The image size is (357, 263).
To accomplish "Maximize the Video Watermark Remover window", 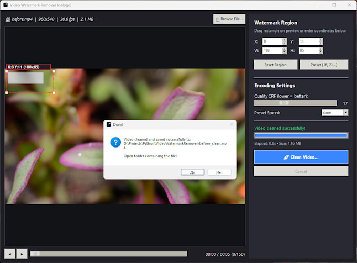I will [x=334, y=5].
